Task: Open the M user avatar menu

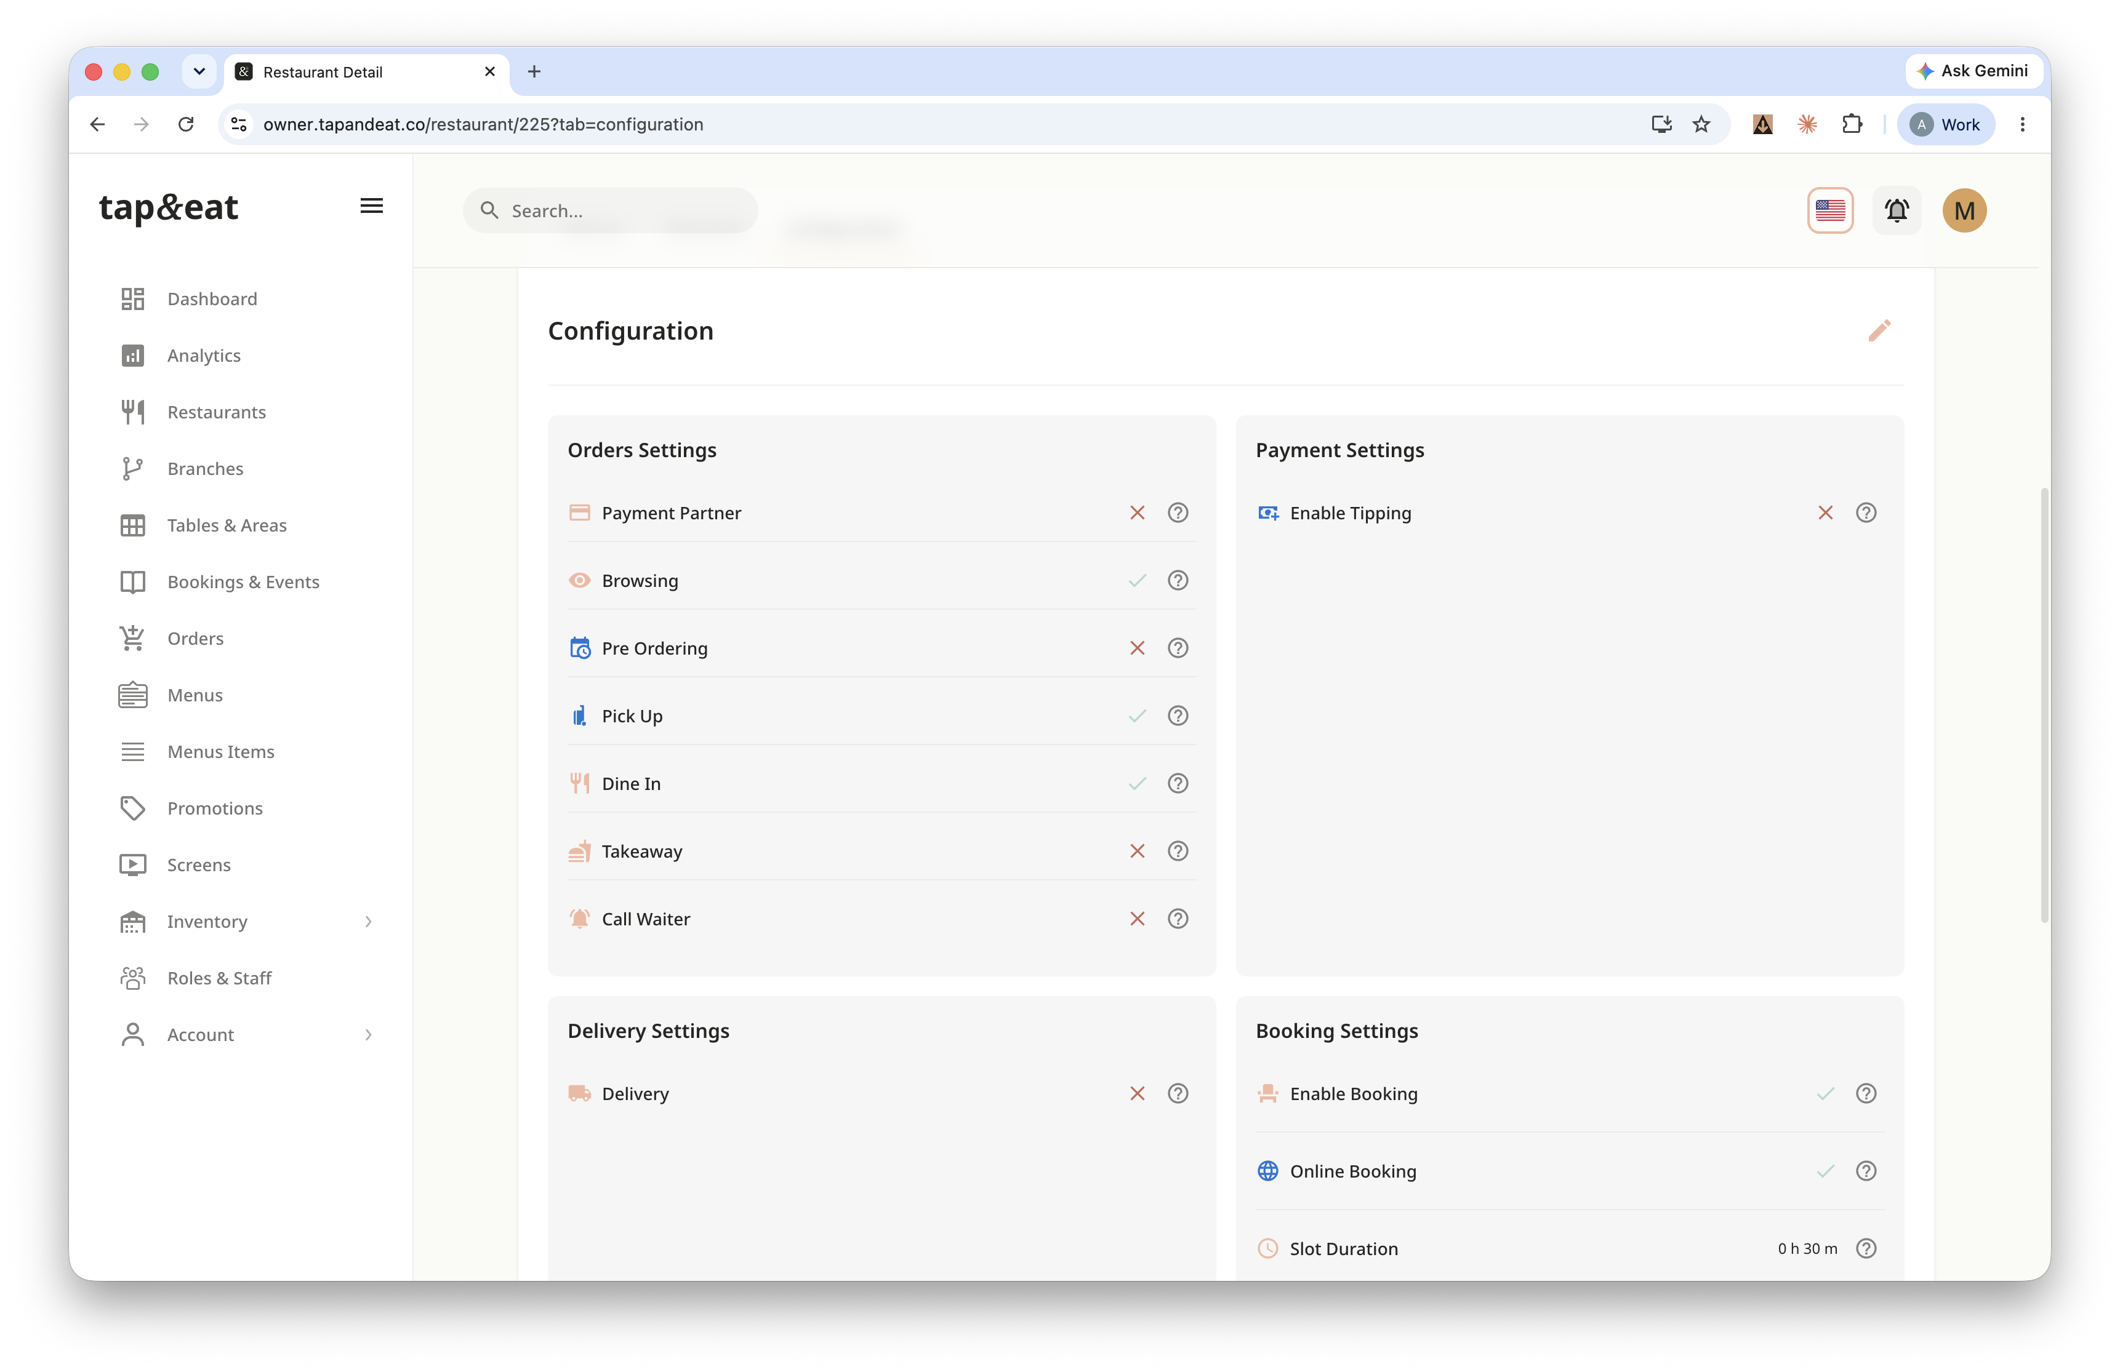Action: point(1964,210)
